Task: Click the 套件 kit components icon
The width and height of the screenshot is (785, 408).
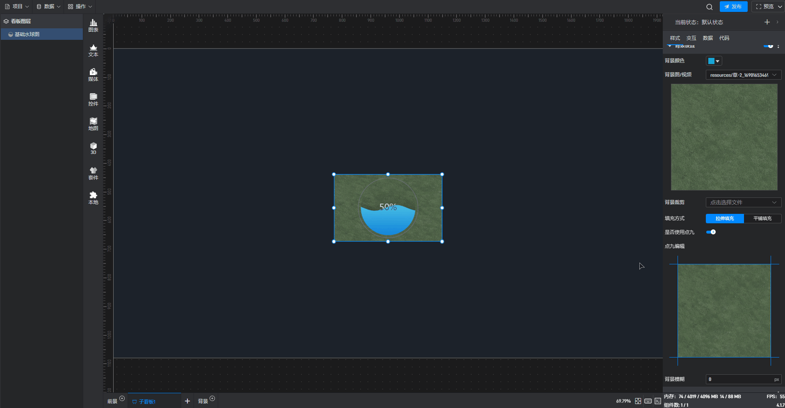Action: click(93, 173)
